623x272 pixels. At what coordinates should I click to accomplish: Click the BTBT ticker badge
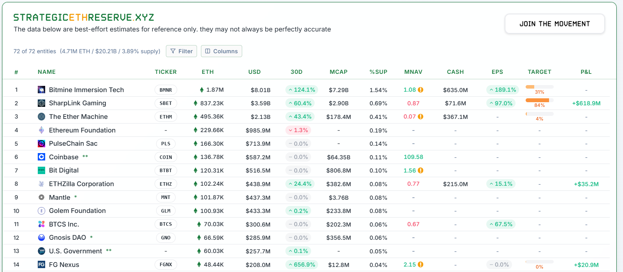(166, 170)
